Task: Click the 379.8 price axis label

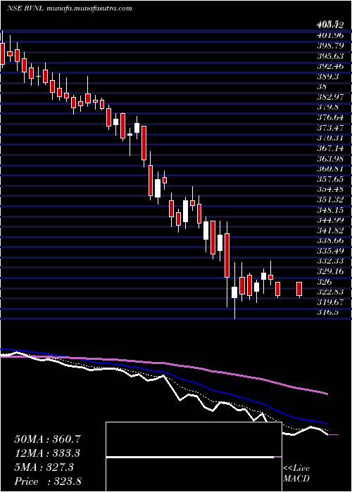Action: (x=328, y=107)
